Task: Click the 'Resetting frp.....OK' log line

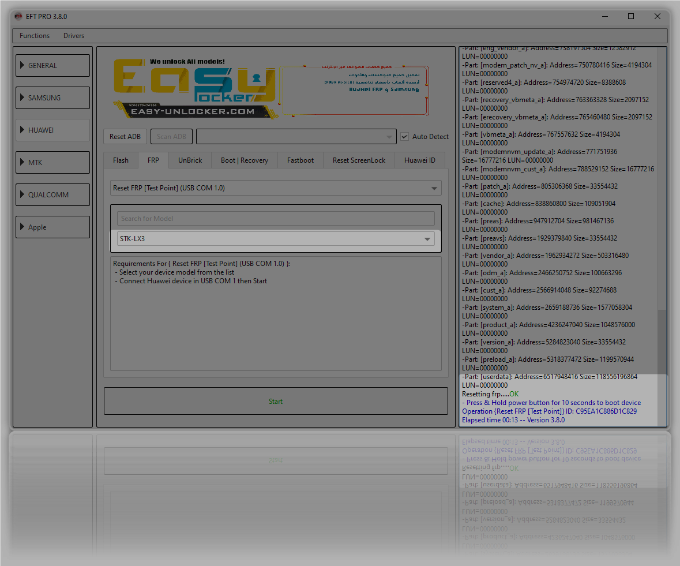Action: [x=490, y=394]
